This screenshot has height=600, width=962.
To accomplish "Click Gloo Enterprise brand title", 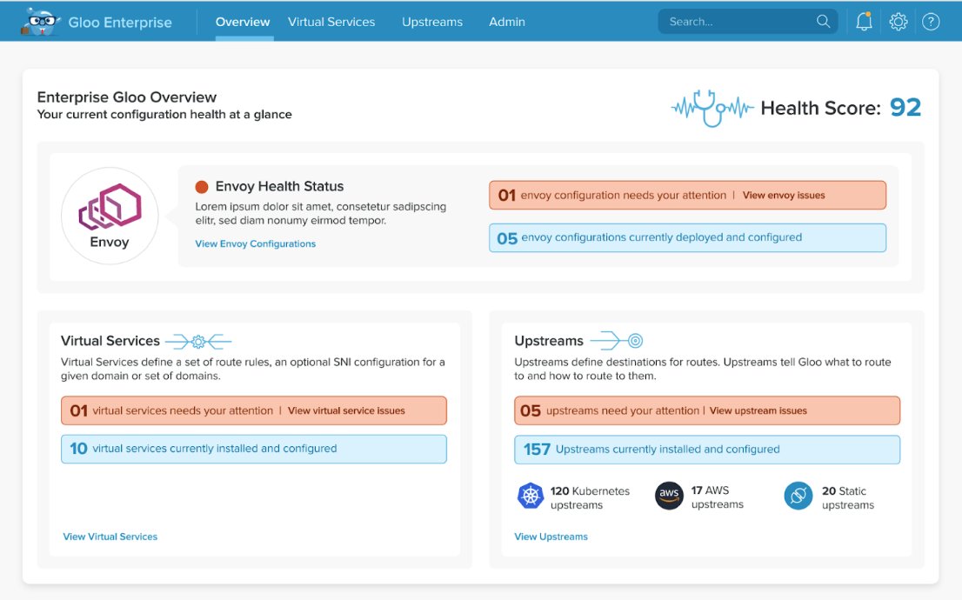I will (x=120, y=22).
